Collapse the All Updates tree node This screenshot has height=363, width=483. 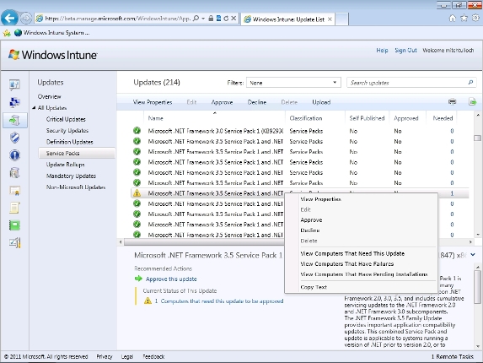click(34, 108)
